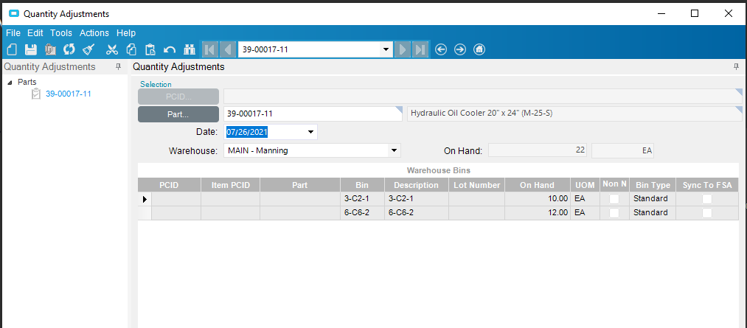This screenshot has width=747, height=328.
Task: Go to the Home screen icon
Action: [x=480, y=49]
